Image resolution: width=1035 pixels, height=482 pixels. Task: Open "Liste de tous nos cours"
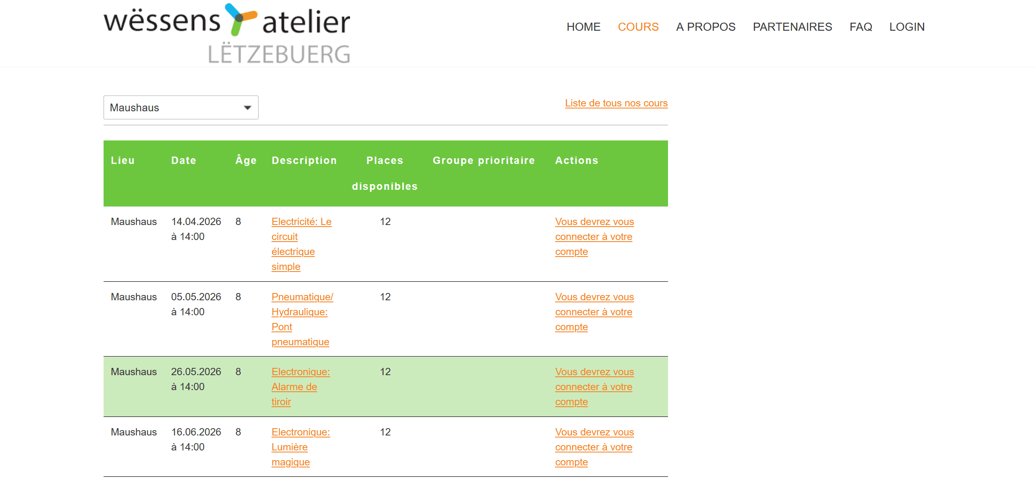click(616, 103)
